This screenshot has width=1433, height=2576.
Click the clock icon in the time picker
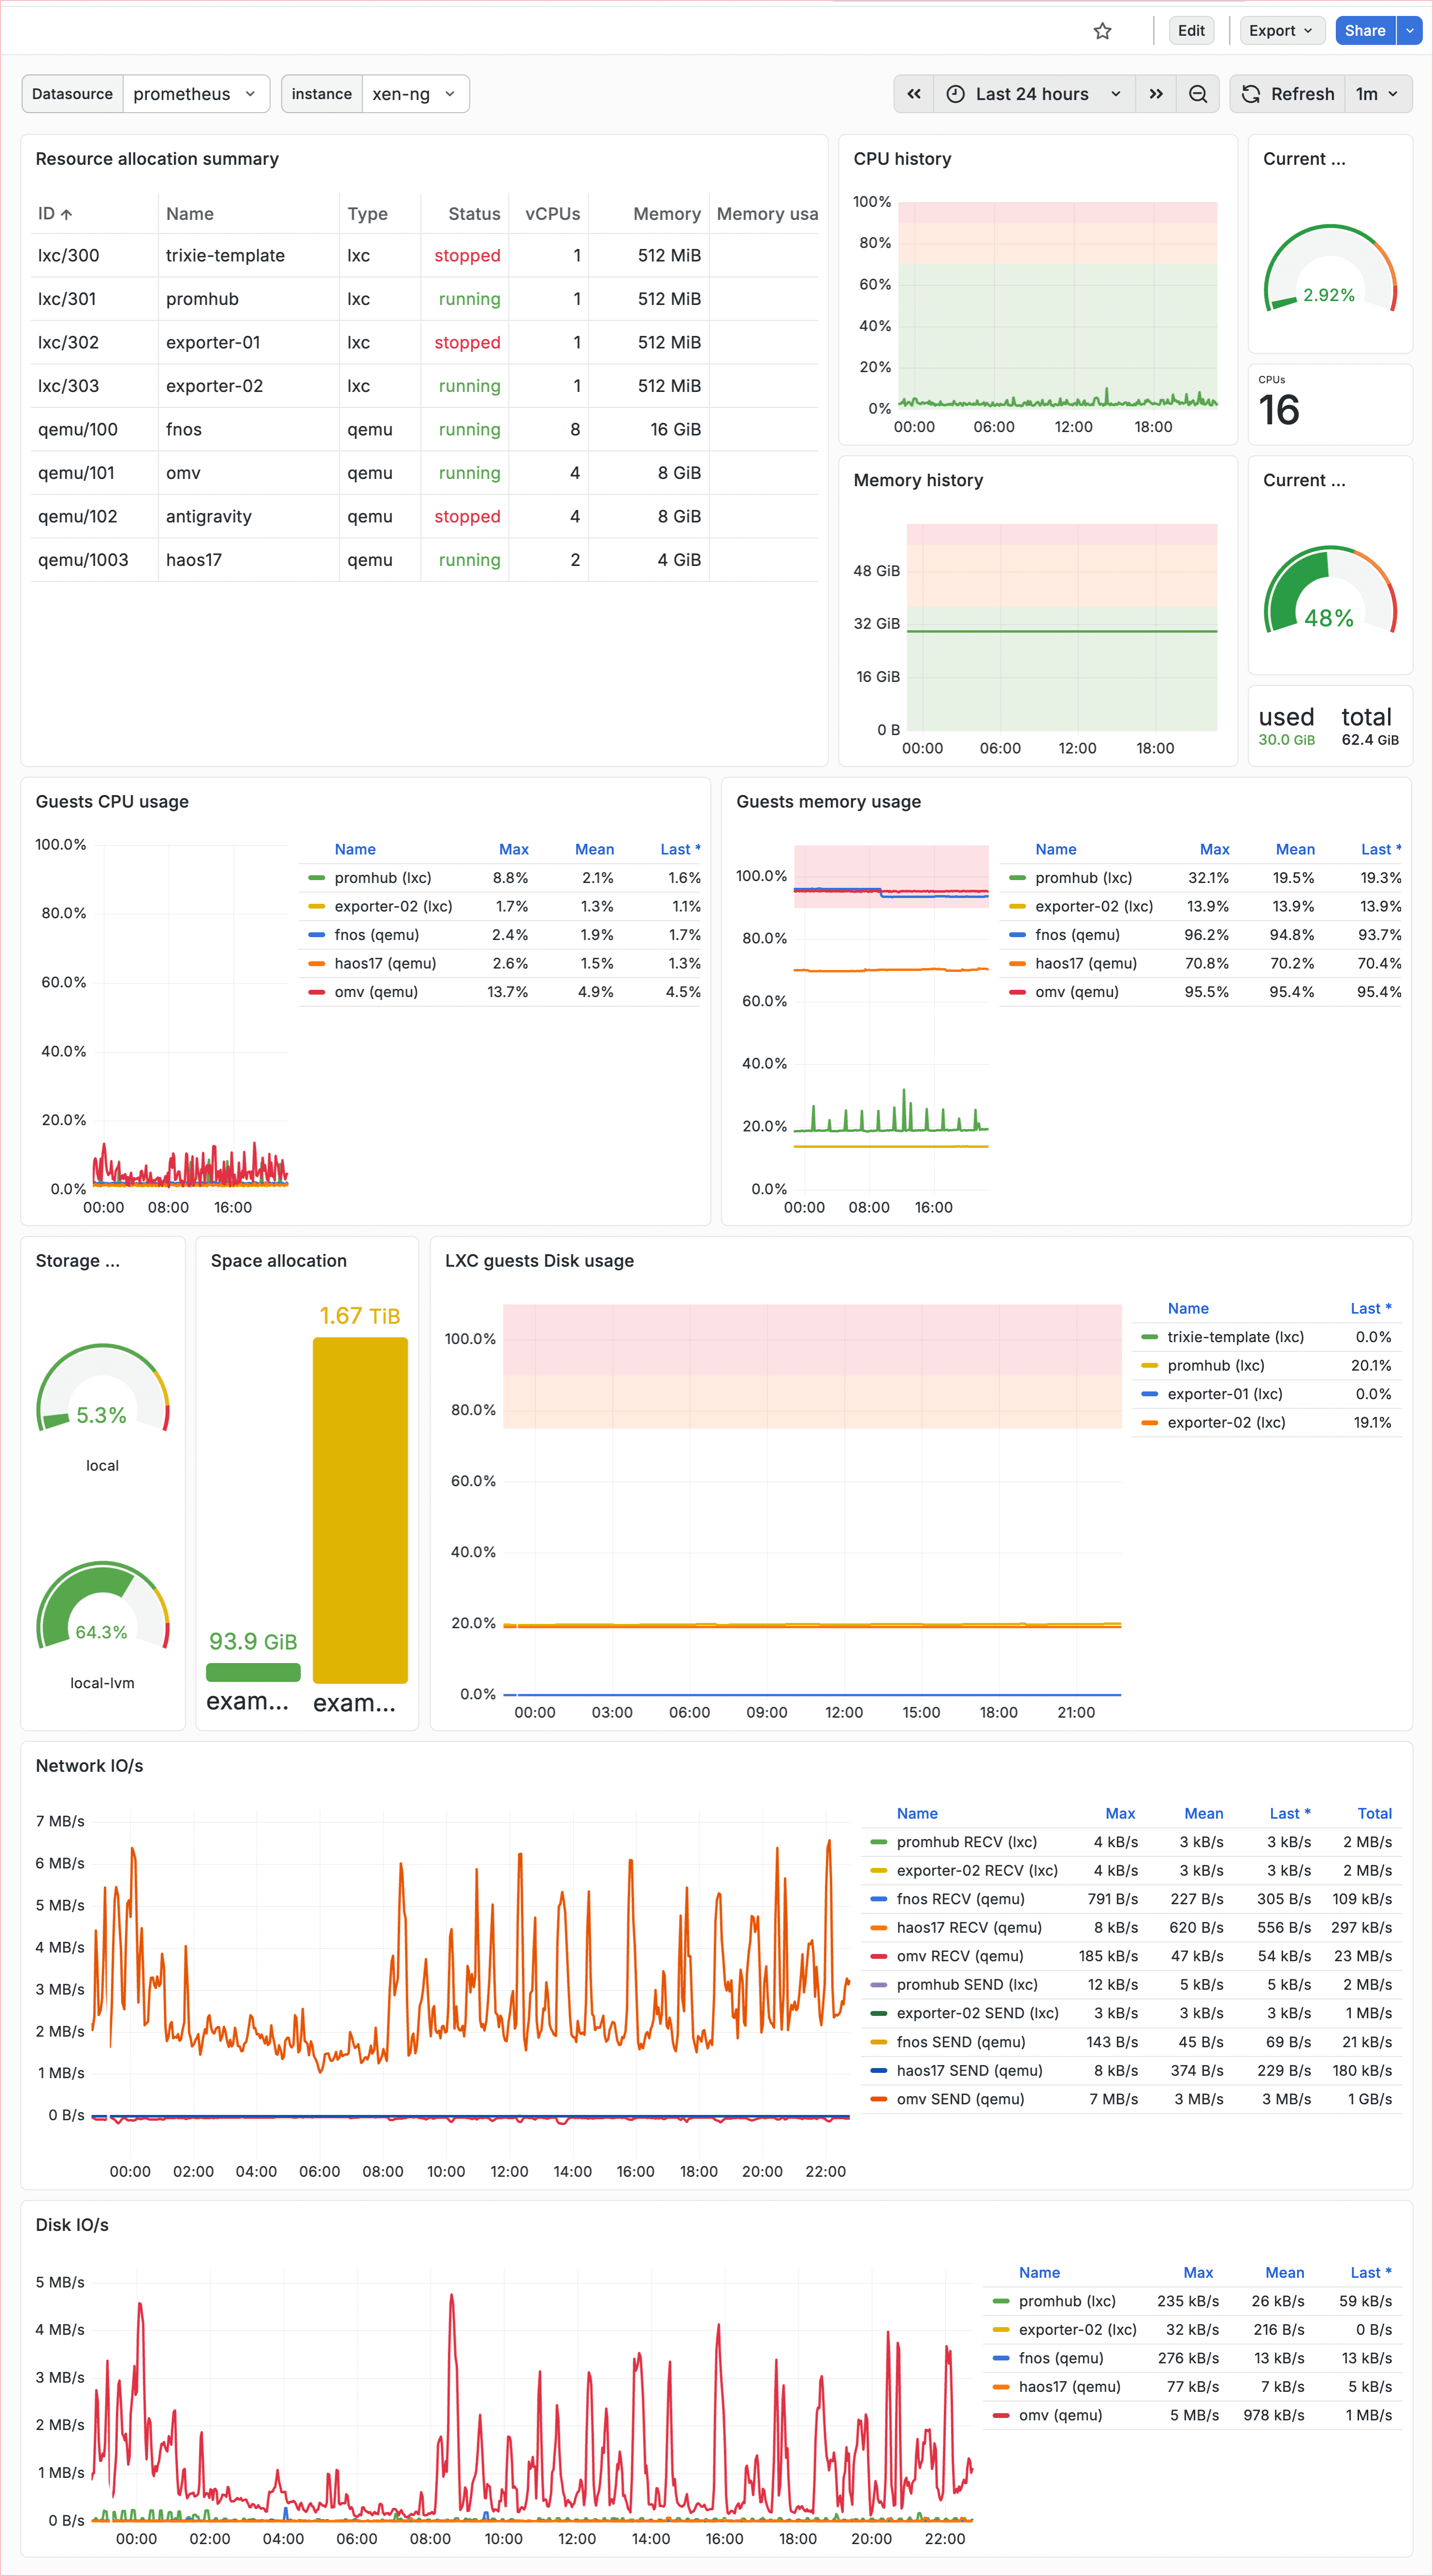[x=955, y=93]
